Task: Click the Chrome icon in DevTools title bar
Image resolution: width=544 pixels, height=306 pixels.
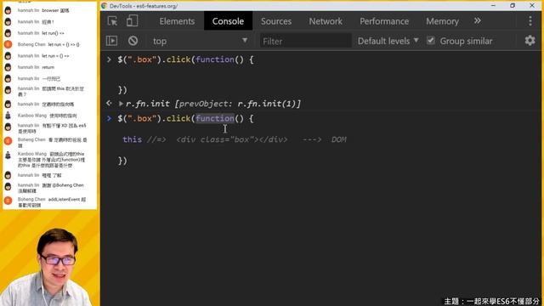Action: point(104,6)
